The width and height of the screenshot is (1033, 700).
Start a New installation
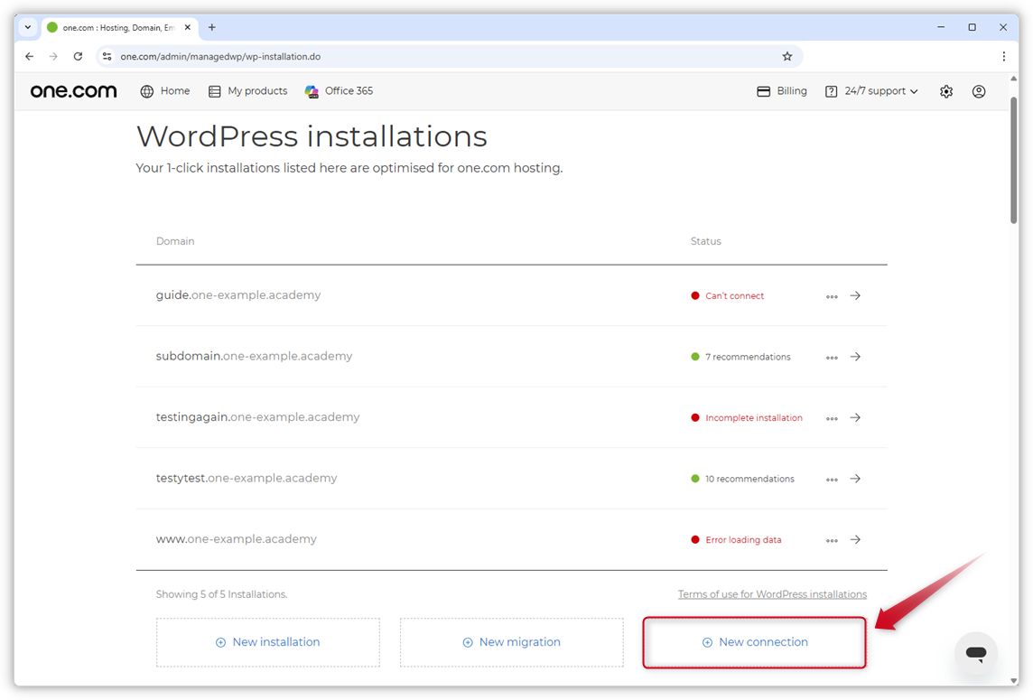268,643
